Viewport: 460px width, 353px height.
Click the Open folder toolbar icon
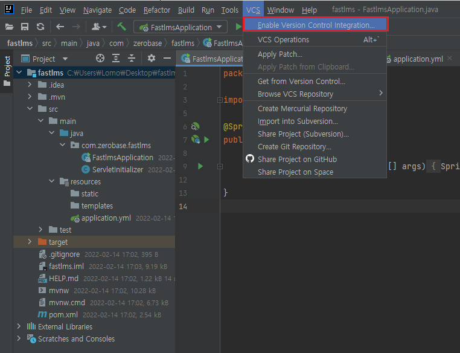[10, 27]
